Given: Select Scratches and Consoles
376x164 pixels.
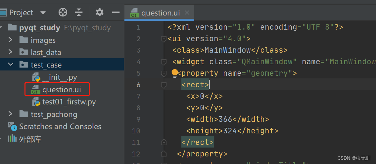Looking at the screenshot, I should (60, 126).
